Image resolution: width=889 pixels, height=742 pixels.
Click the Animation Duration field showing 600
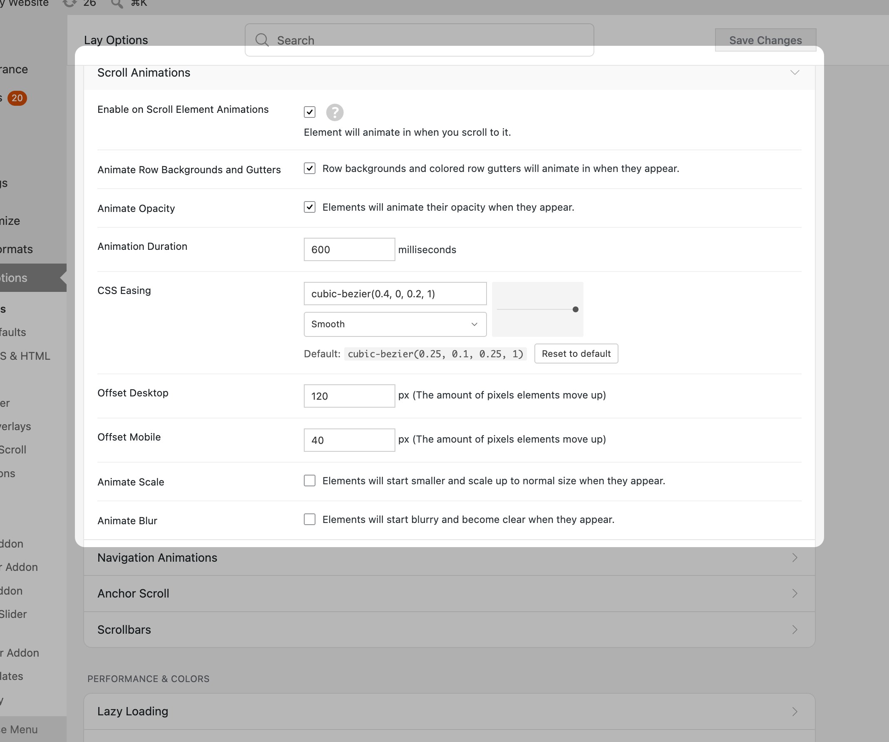pyautogui.click(x=349, y=249)
